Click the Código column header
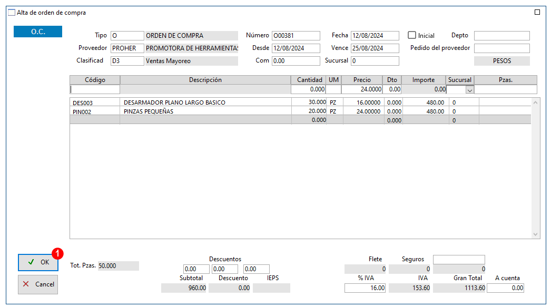The width and height of the screenshot is (551, 308). click(x=95, y=80)
